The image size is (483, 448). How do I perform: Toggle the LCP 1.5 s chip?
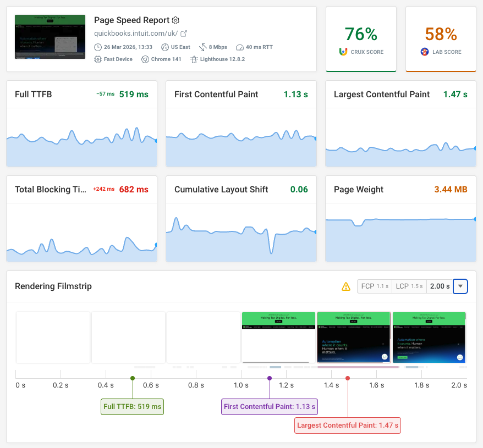[x=409, y=286]
